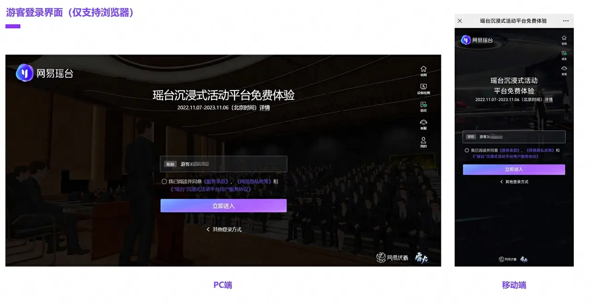The height and width of the screenshot is (305, 591).
Task: Click 立即进入 button in PC view
Action: click(223, 206)
